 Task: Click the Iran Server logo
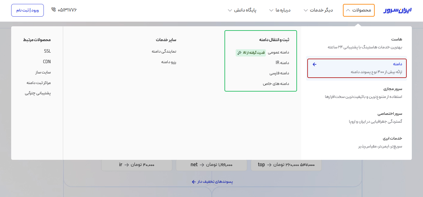(x=397, y=10)
